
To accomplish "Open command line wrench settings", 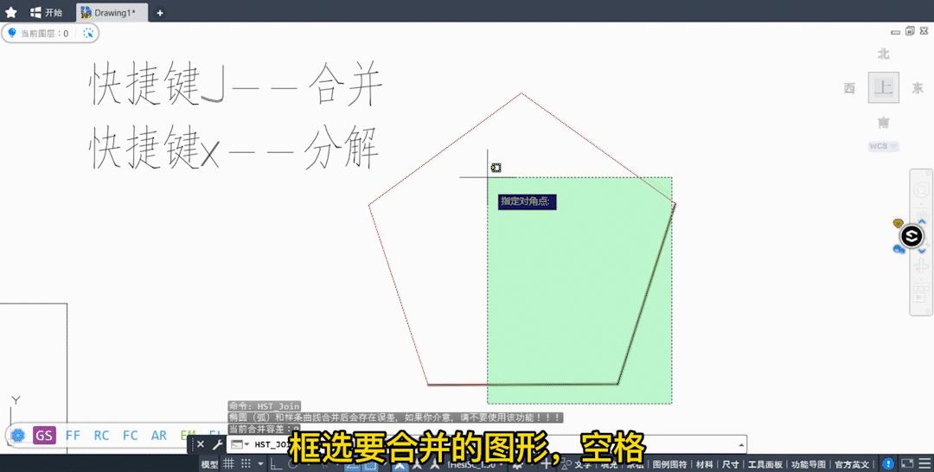I will tap(217, 444).
